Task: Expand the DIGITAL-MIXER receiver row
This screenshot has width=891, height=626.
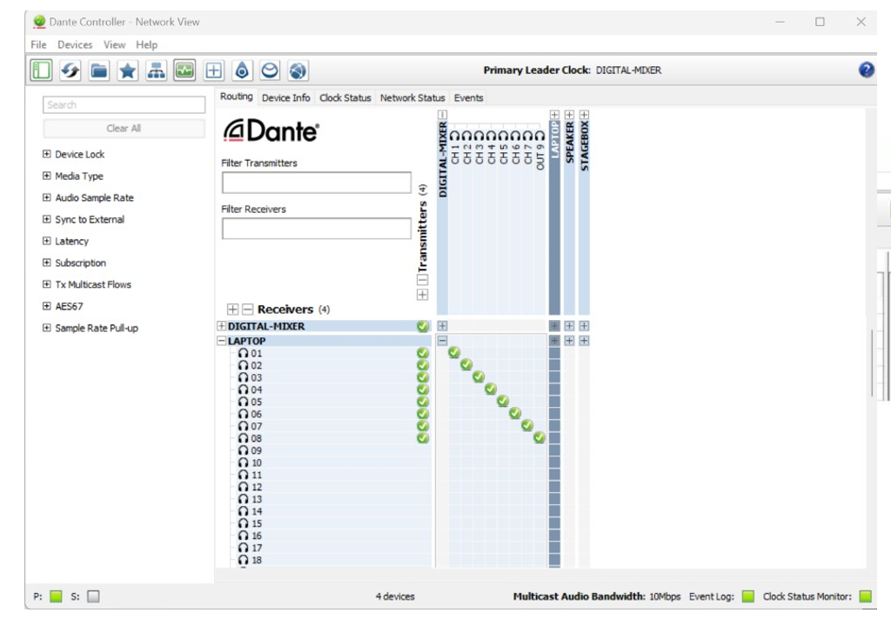Action: click(222, 326)
